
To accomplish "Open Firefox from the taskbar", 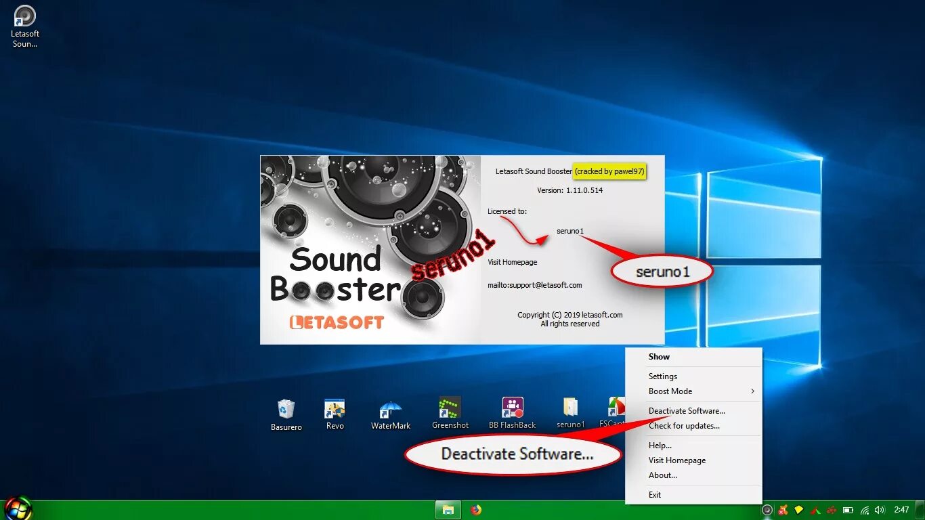I will tap(476, 510).
